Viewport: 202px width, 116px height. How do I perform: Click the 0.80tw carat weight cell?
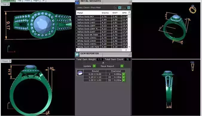coord(118,74)
